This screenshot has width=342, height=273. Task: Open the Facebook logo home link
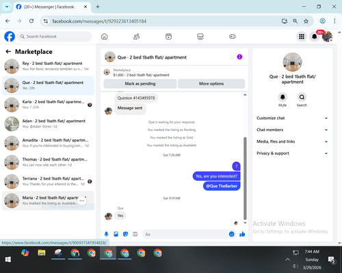(10, 36)
